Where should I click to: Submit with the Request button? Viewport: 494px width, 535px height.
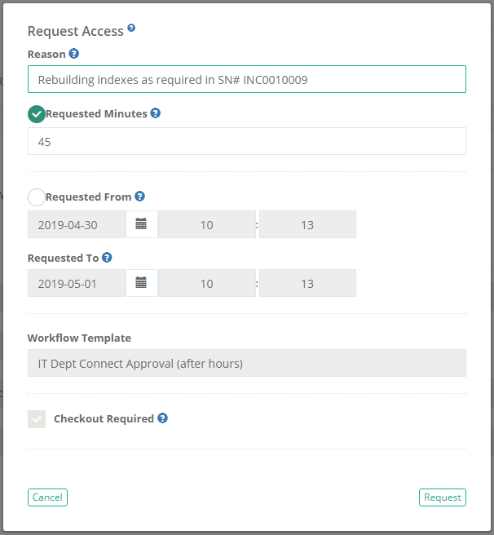442,497
